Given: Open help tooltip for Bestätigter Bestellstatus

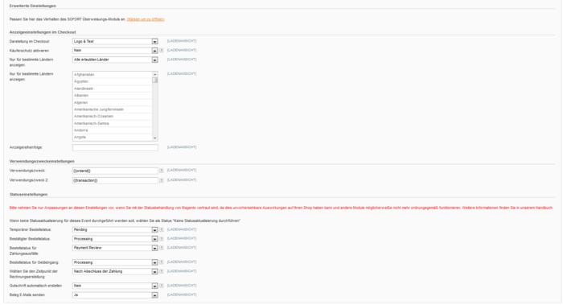Looking at the screenshot, I should point(162,239).
